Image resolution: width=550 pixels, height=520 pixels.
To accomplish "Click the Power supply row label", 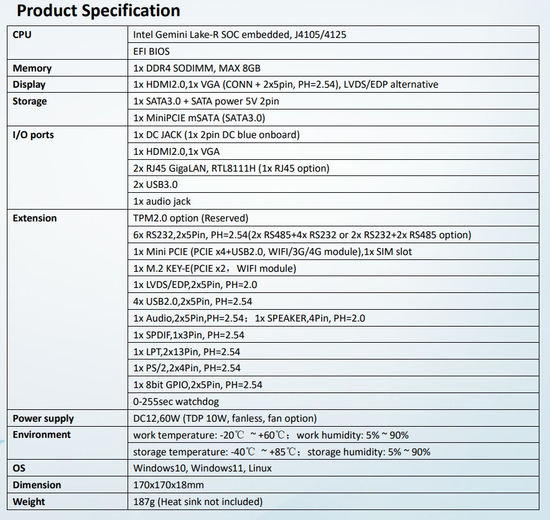I will 43,419.
